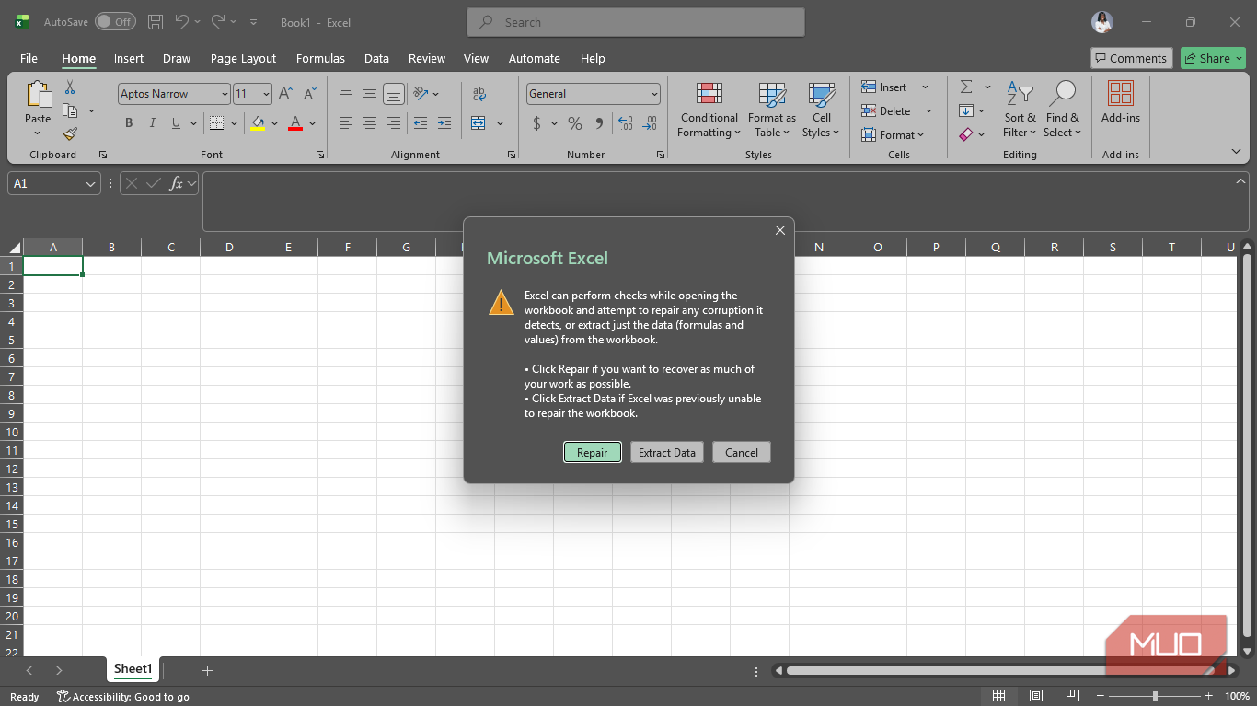Screen dimensions: 1257x707
Task: Switch to Normal view in status bar
Action: [x=998, y=696]
